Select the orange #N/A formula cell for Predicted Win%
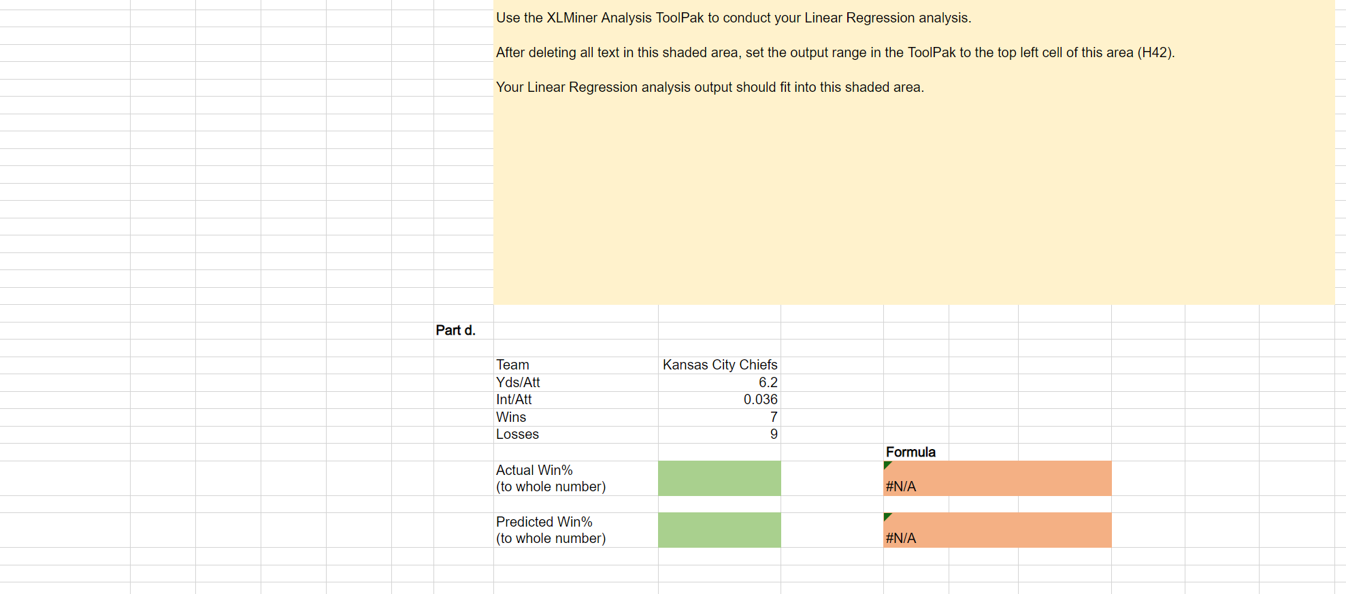1346x594 pixels. pos(998,530)
